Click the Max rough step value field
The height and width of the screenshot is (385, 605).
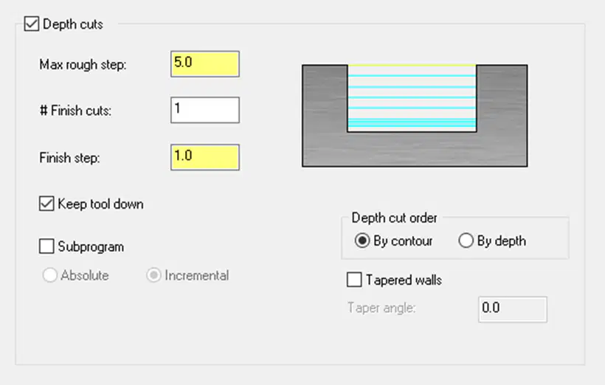click(x=205, y=63)
